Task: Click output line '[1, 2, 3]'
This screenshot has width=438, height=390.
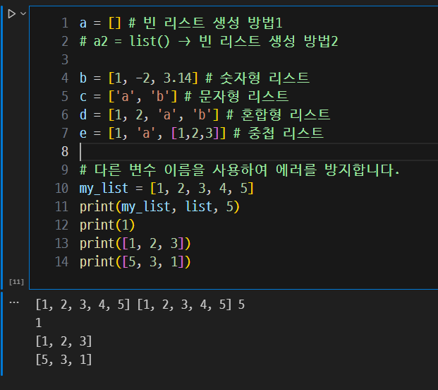Action: point(63,341)
